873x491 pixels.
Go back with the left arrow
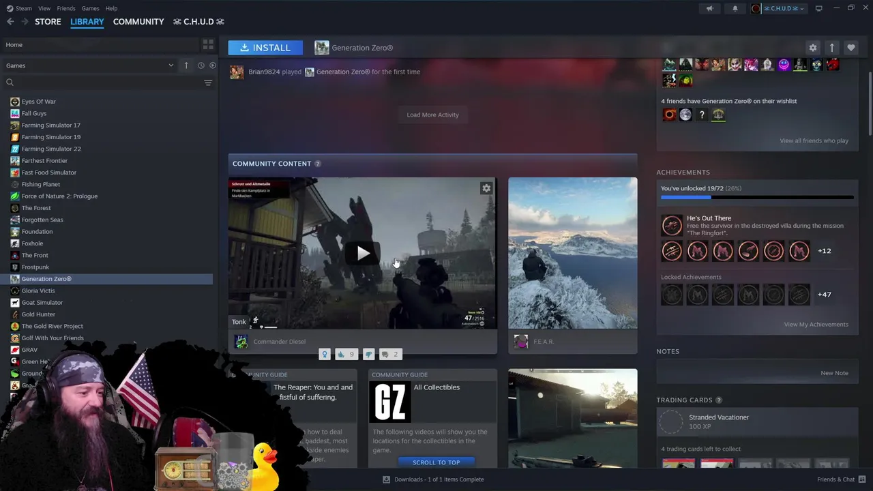(x=10, y=22)
